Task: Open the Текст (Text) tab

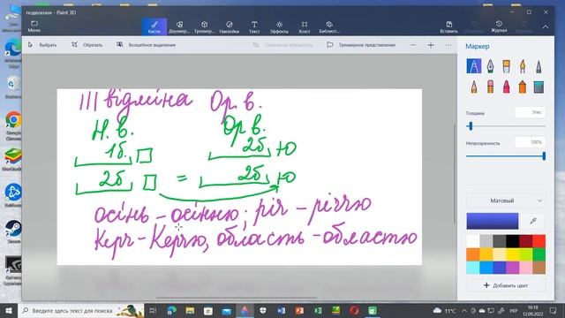Action: (x=254, y=26)
